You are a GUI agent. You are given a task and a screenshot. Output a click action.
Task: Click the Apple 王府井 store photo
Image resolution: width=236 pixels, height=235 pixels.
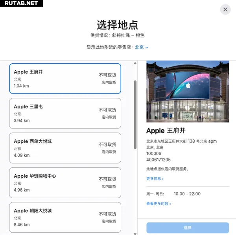[188, 92]
